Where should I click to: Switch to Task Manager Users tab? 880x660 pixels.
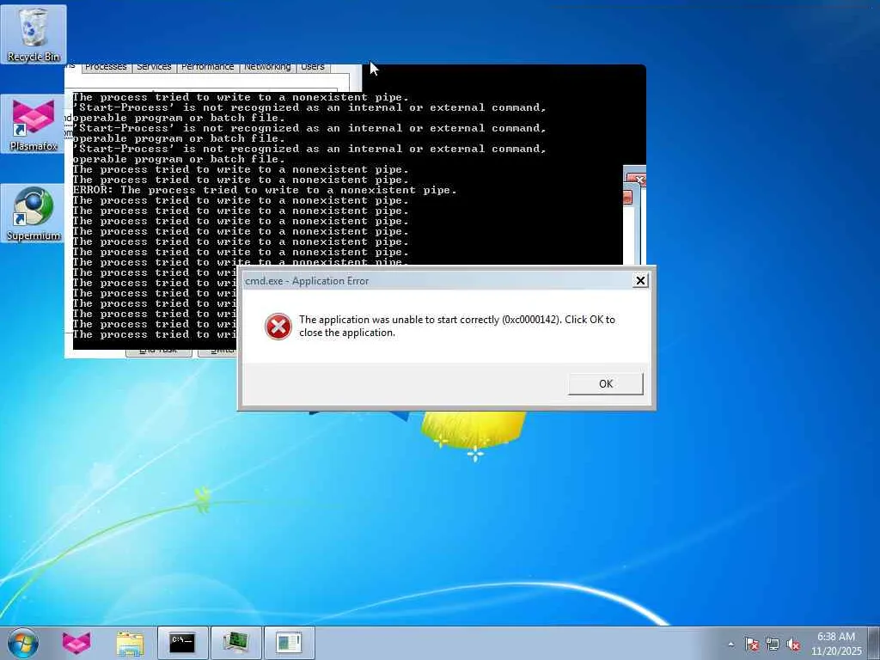coord(313,67)
